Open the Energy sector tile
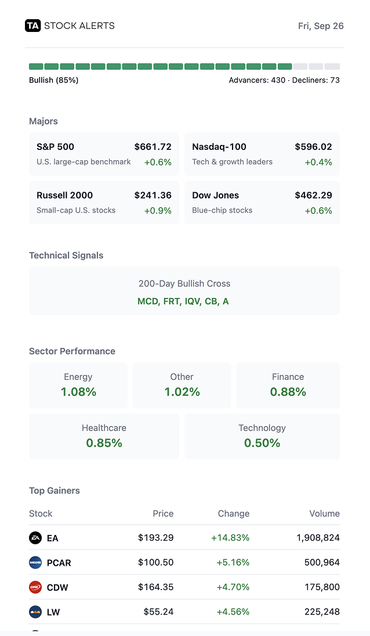Screen dimensions: 370x636 coord(78,385)
